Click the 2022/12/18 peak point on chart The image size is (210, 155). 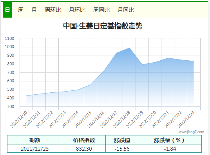pos(129,48)
